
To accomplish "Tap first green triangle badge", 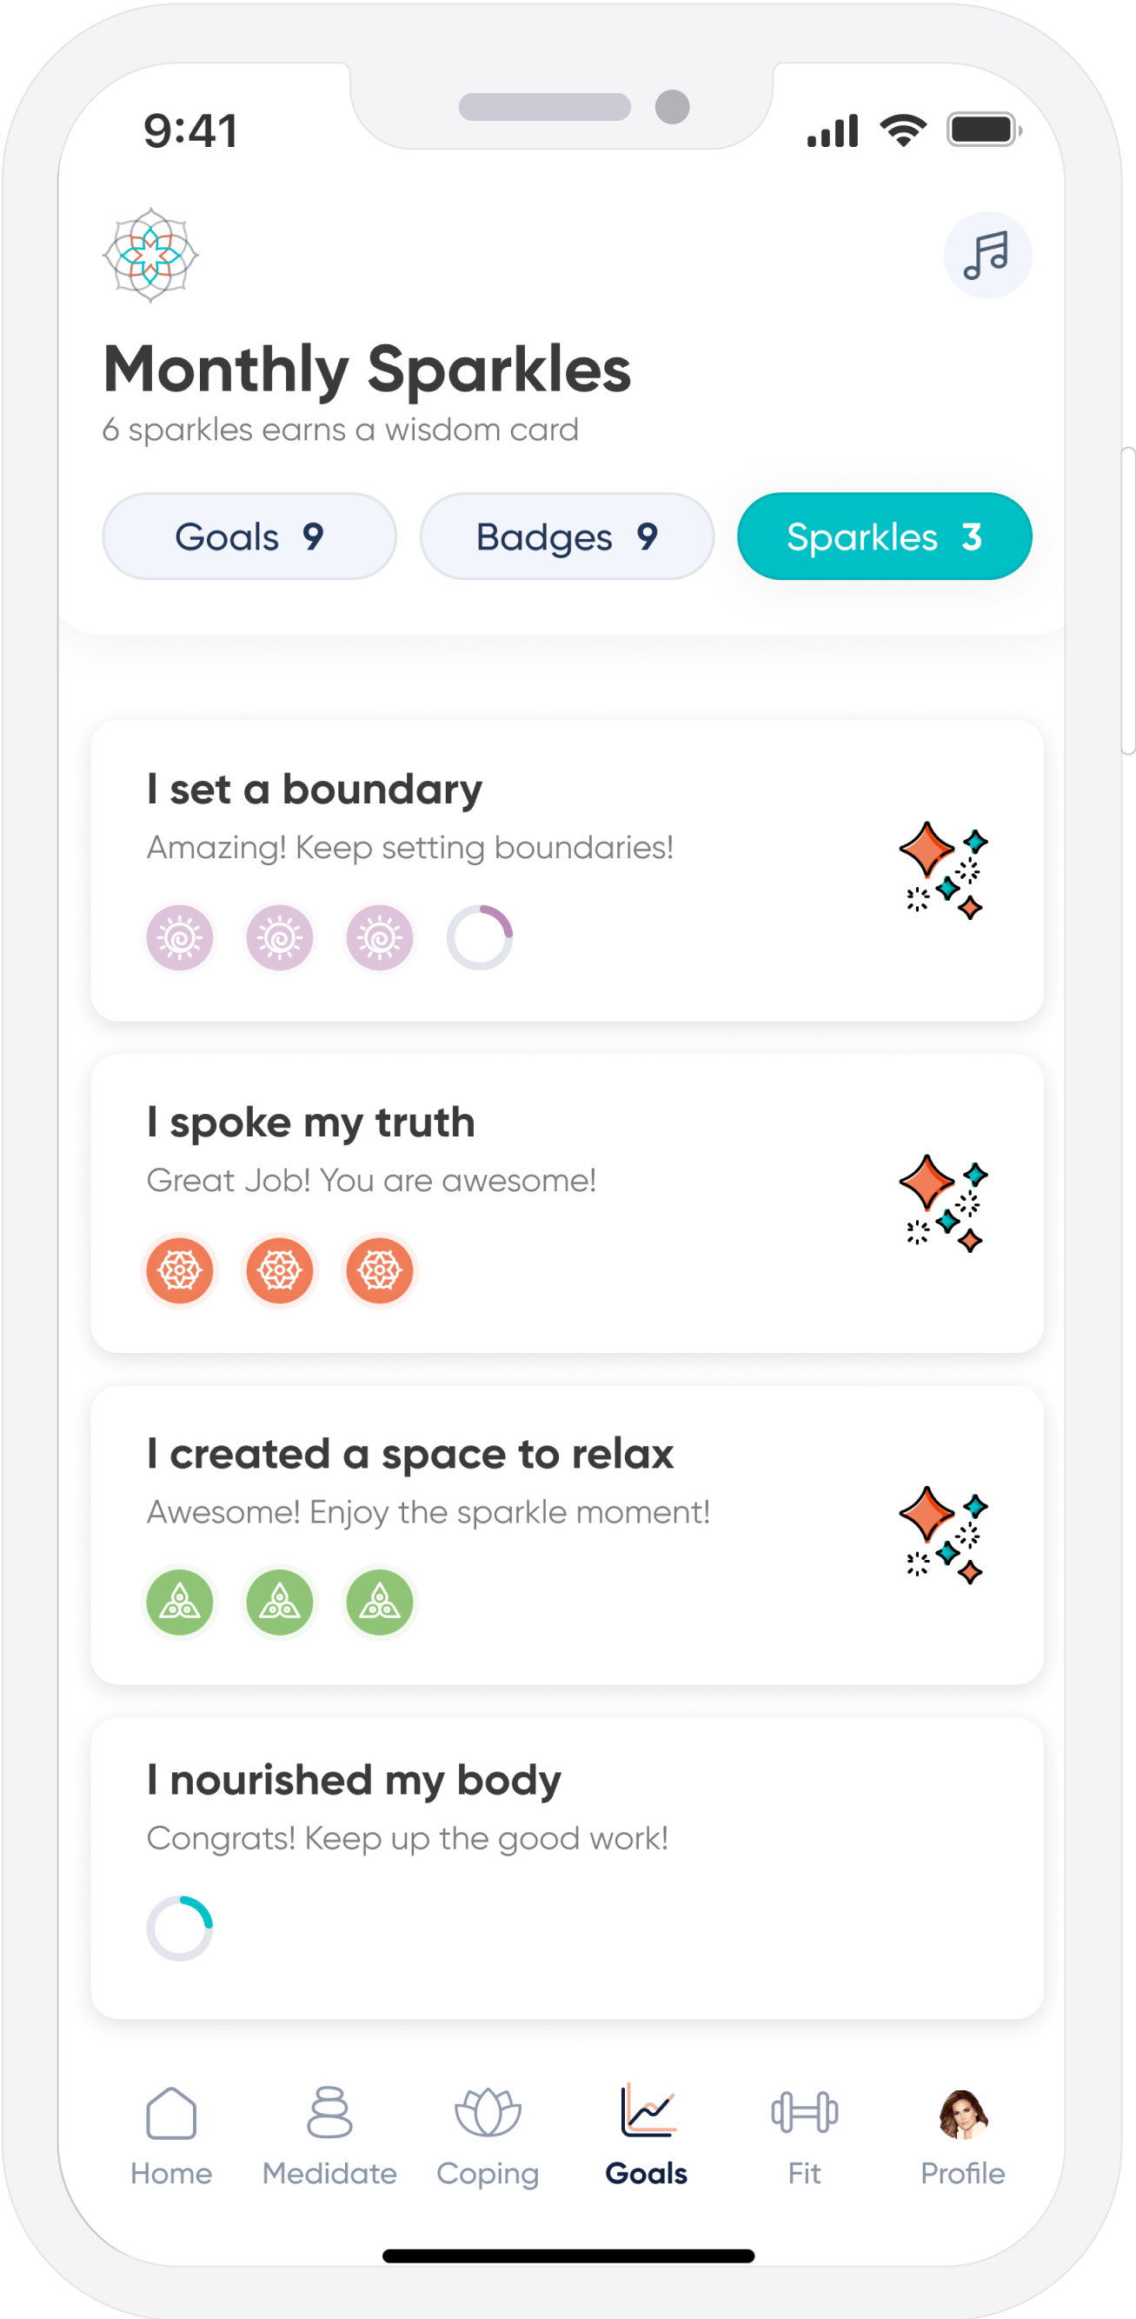I will click(180, 1603).
